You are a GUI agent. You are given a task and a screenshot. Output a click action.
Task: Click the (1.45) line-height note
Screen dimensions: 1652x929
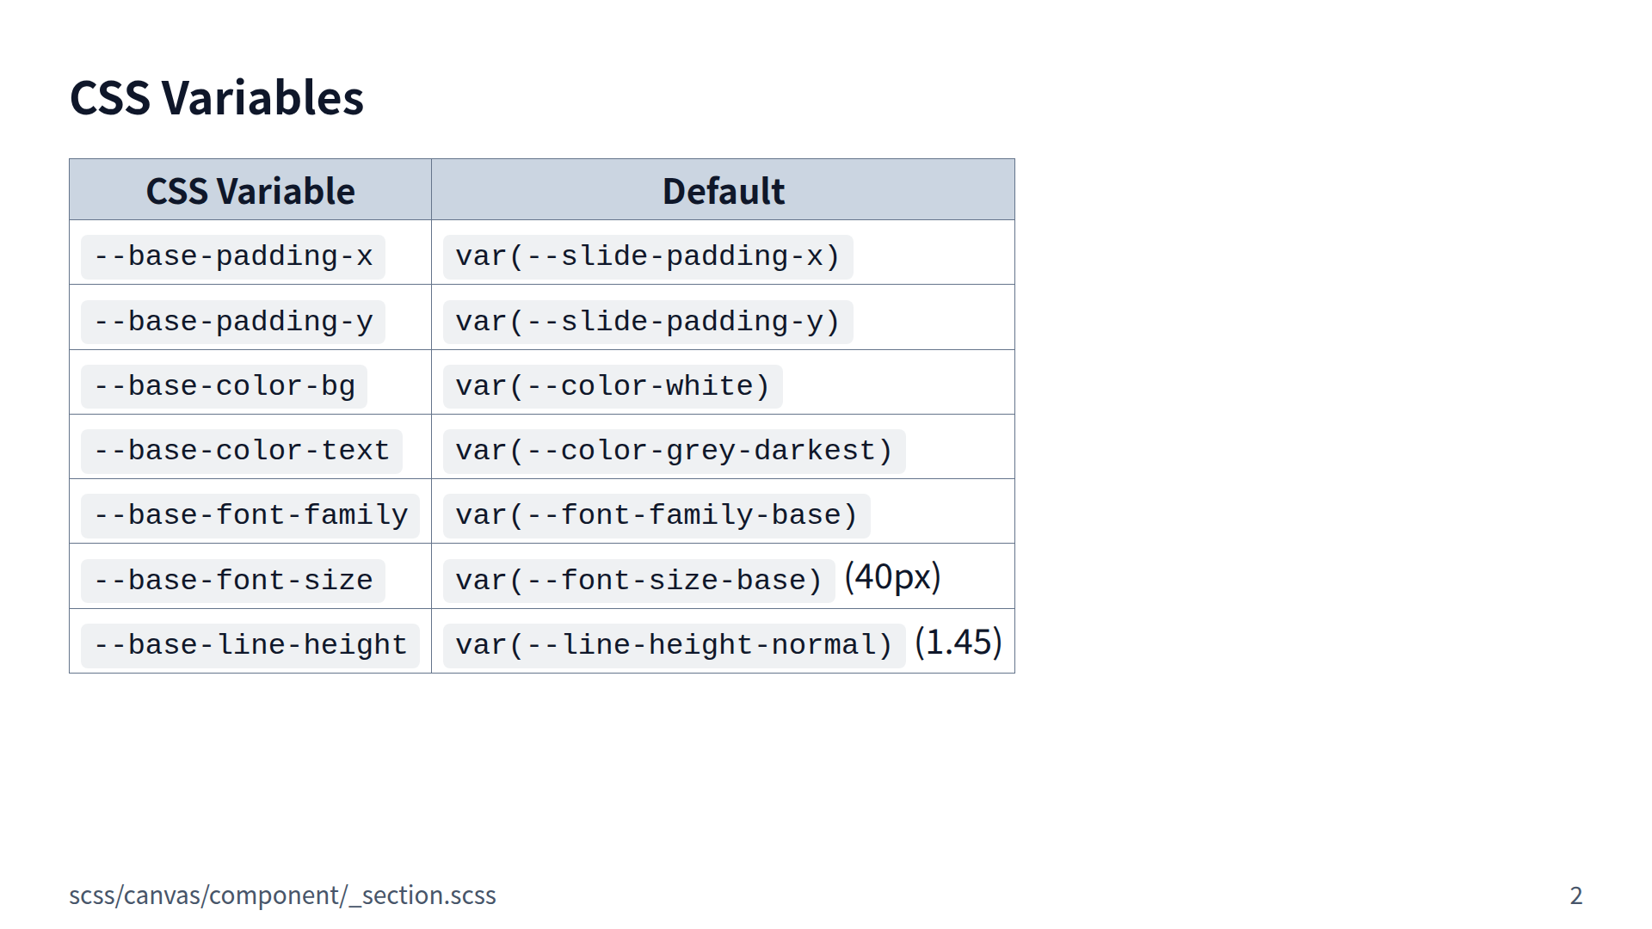pyautogui.click(x=959, y=643)
